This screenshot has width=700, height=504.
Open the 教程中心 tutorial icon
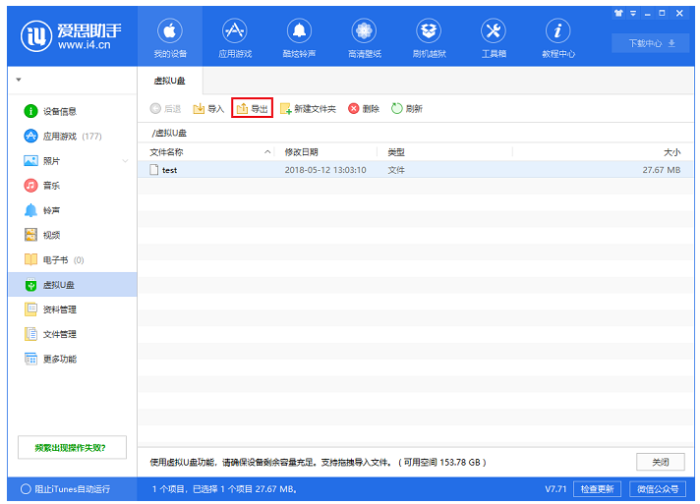[x=558, y=37]
